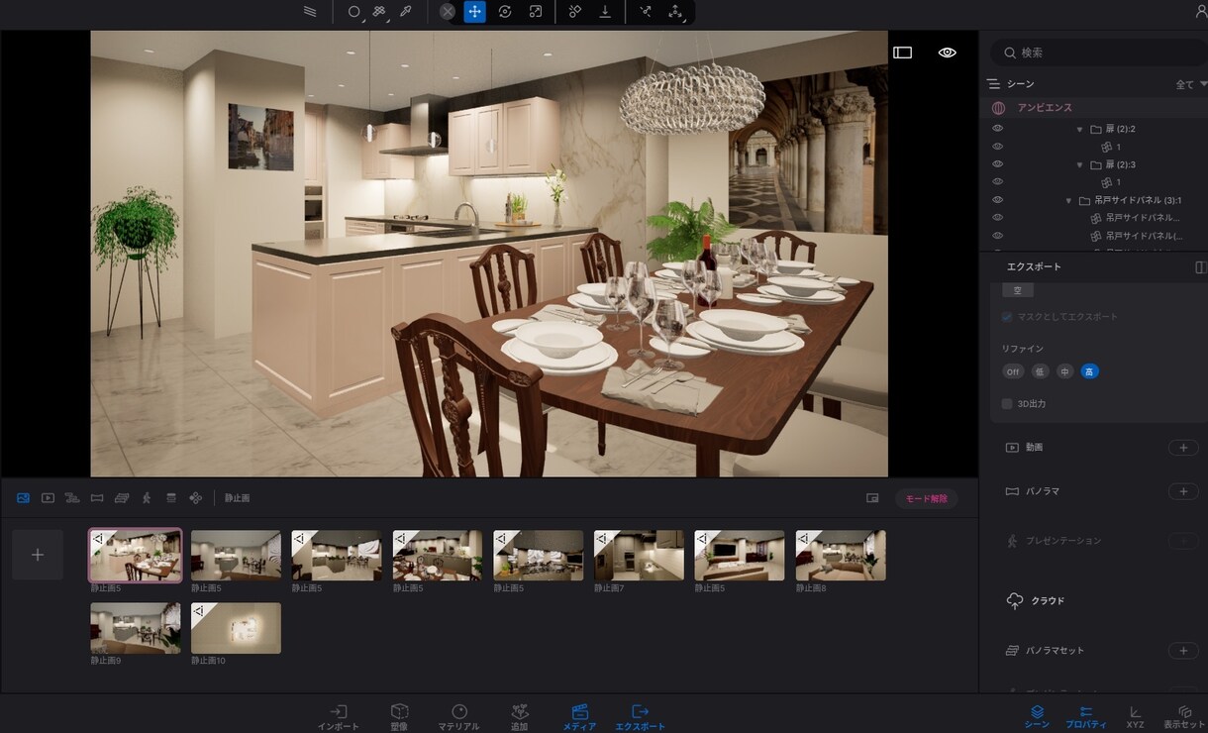Open the エクスポート bottom tab
1208x733 pixels.
tap(641, 717)
